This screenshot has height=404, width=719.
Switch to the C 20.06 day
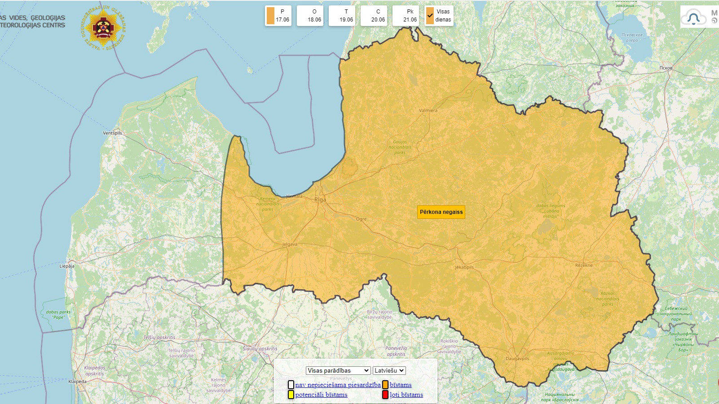[x=374, y=16]
